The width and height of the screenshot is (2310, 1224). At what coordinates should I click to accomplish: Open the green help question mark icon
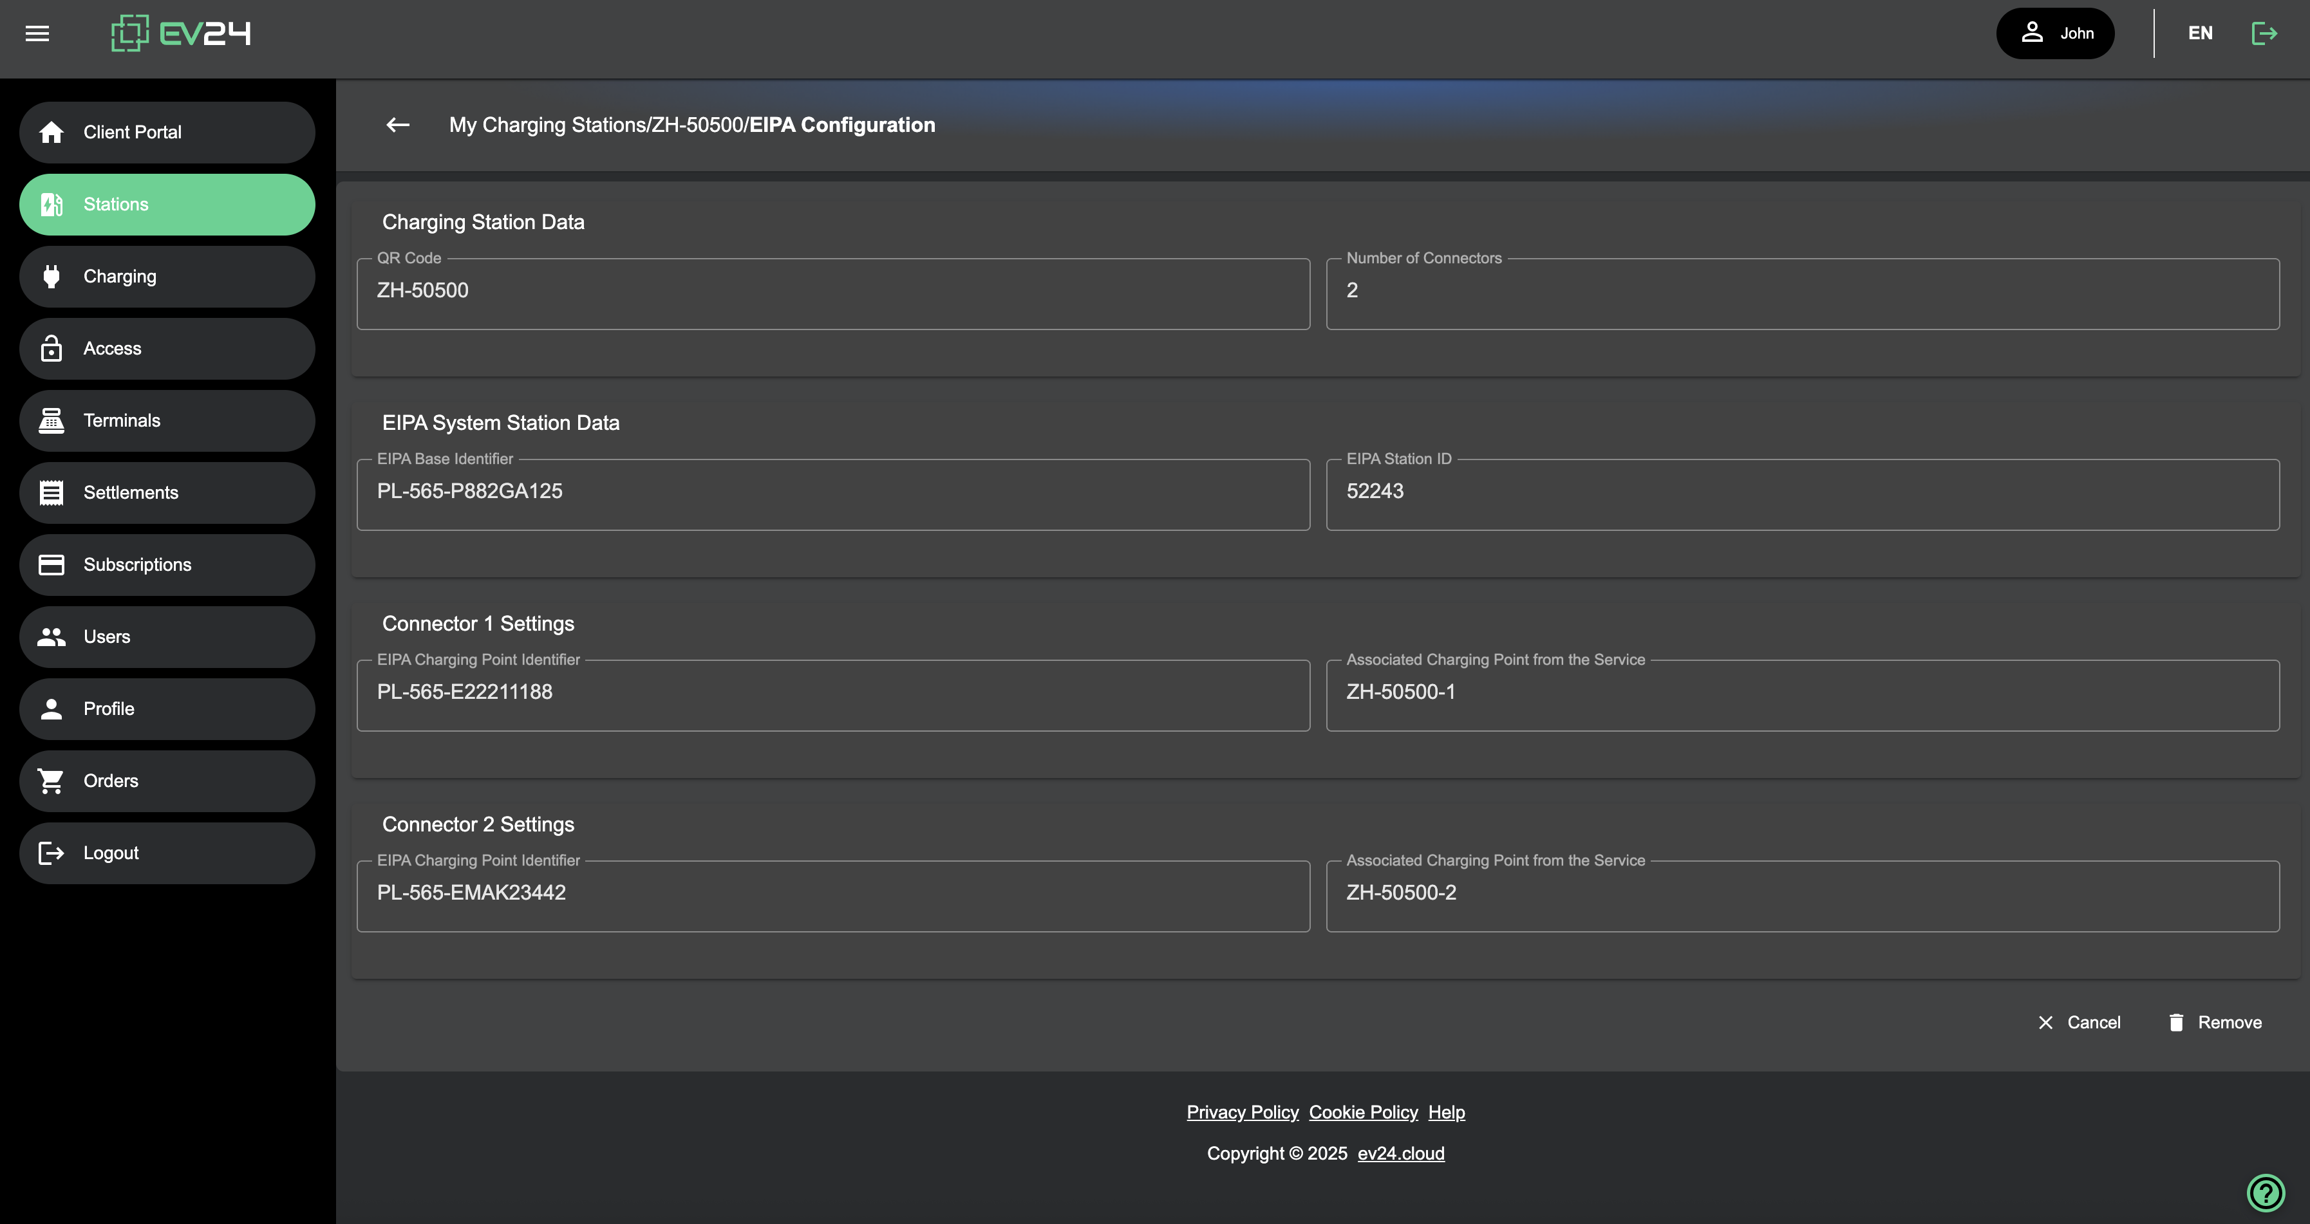click(2265, 1192)
